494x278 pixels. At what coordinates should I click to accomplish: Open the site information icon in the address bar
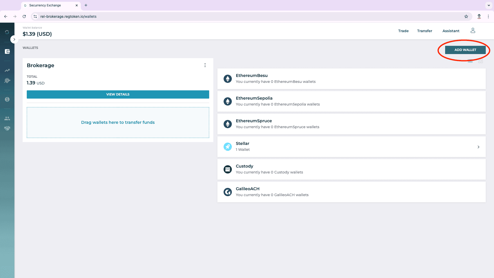coord(35,16)
